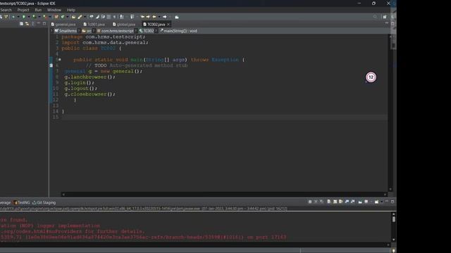This screenshot has width=451, height=253.
Task: Remove all terminated launches
Action: (x=321, y=202)
